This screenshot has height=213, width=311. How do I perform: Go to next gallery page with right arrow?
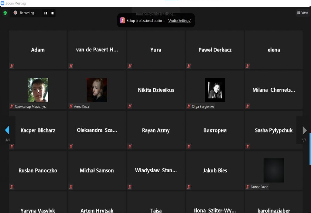(x=305, y=130)
